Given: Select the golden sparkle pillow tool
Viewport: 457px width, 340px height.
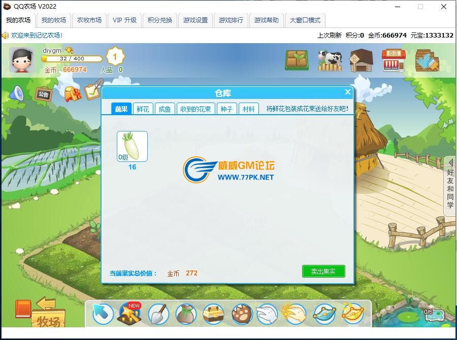Looking at the screenshot, I should point(352,313).
